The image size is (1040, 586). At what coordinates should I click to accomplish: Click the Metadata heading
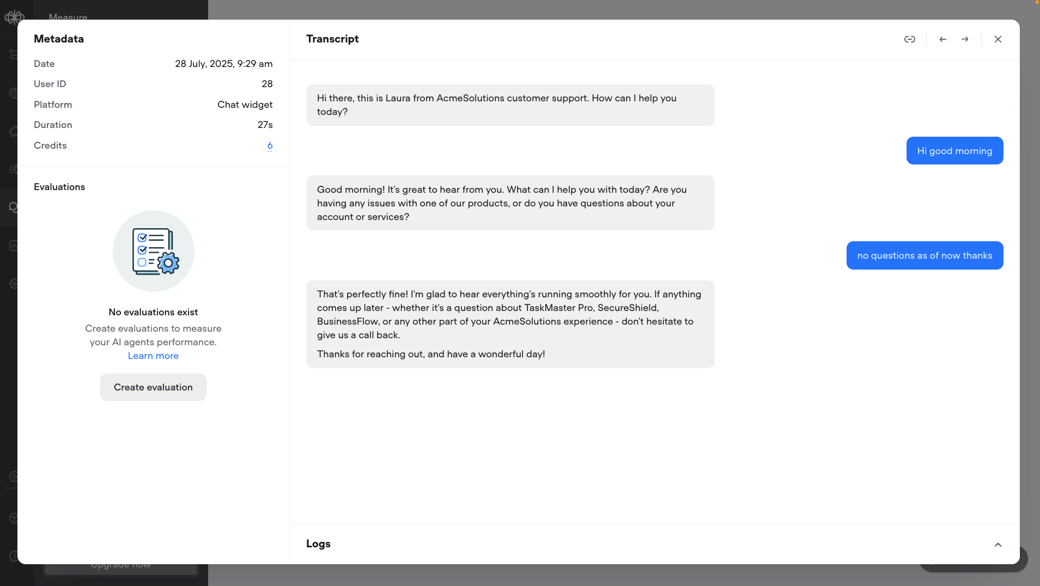click(59, 39)
